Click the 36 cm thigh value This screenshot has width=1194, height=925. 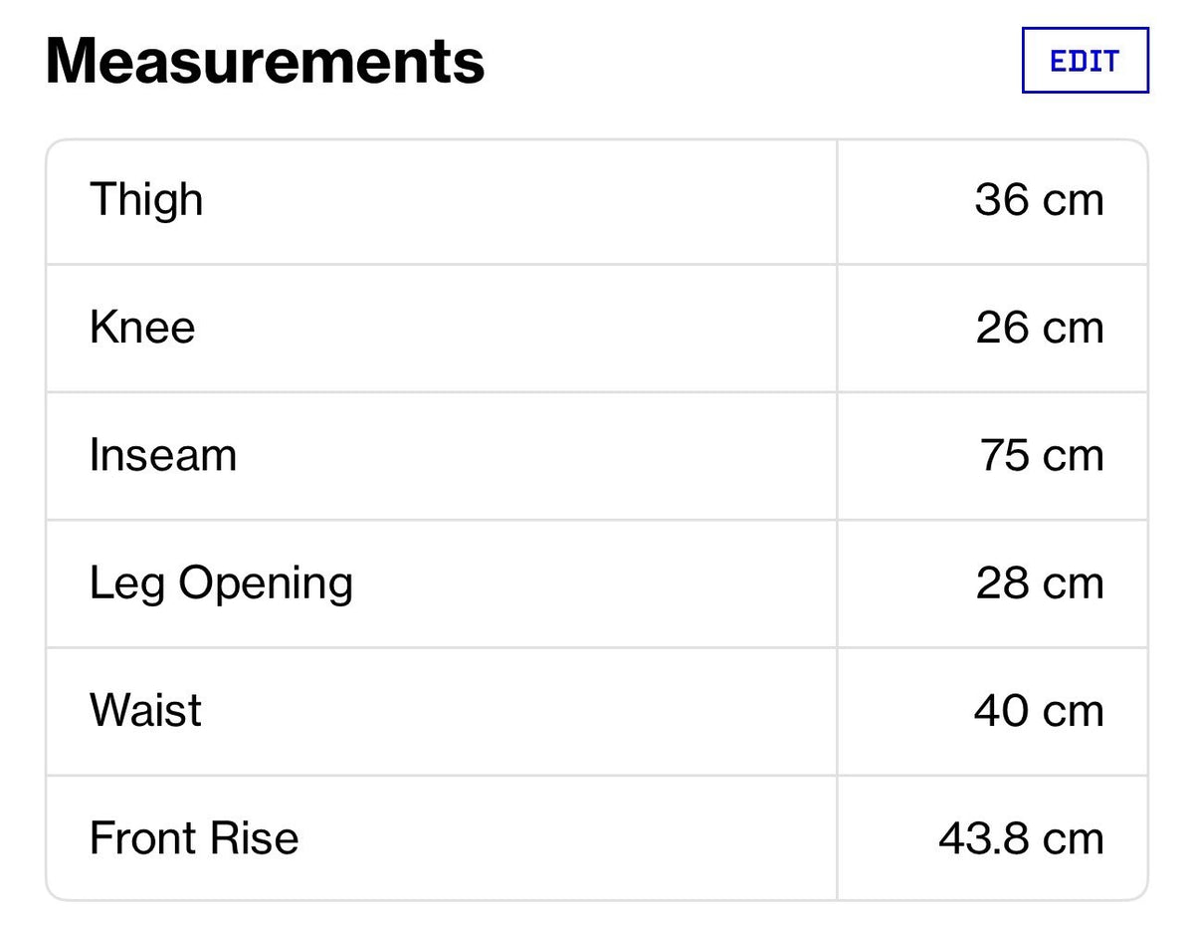click(x=1040, y=200)
